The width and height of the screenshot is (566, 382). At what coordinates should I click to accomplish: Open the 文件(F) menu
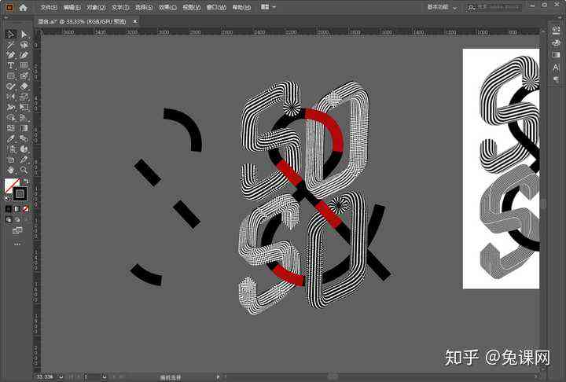(49, 7)
